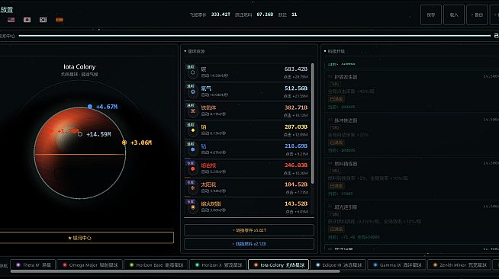Click the 太阳花 resource name
Screen dimensions: 499x279
(208, 184)
